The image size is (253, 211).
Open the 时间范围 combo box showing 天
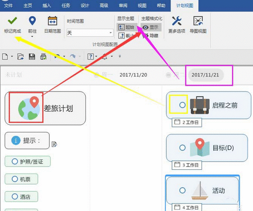(90, 33)
